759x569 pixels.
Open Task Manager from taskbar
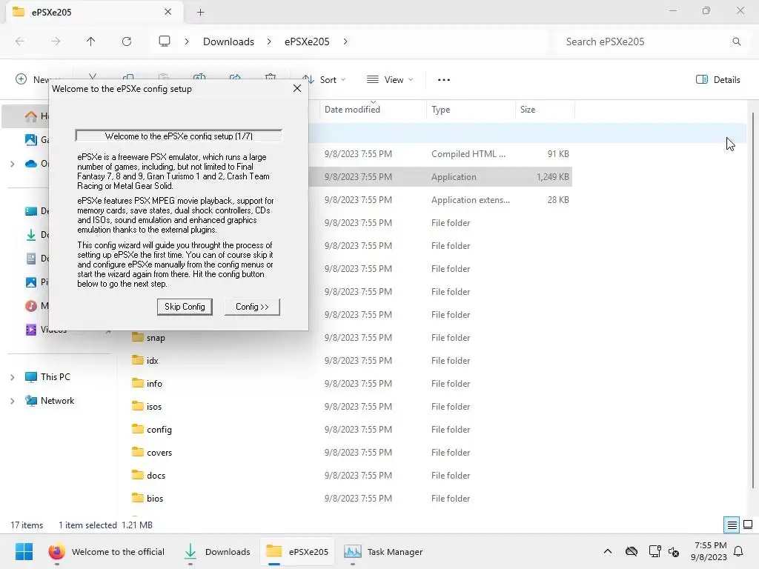point(383,551)
